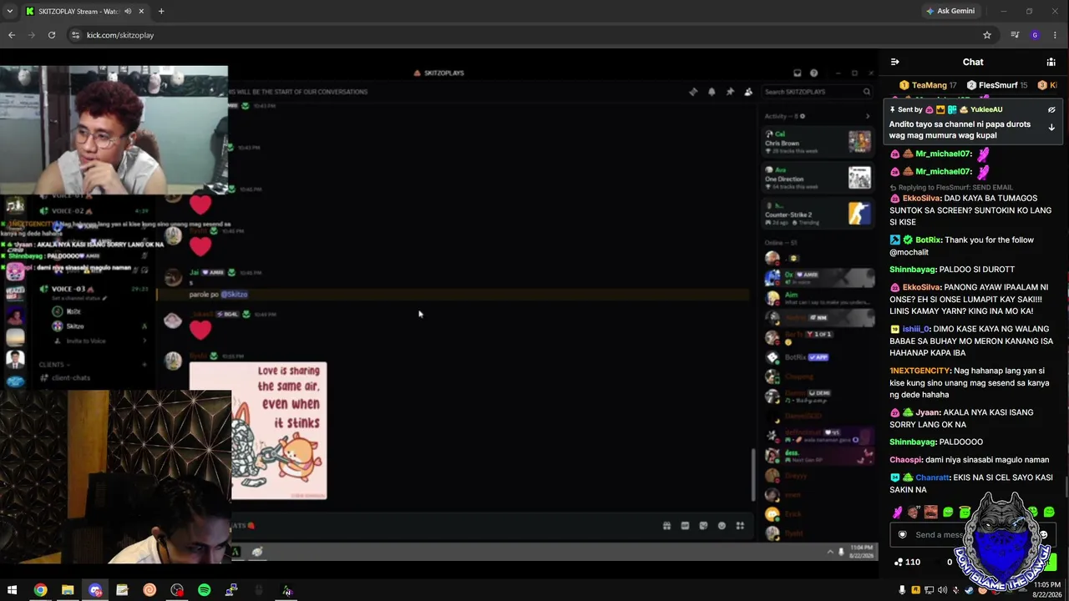Viewport: 1069px width, 601px height.
Task: Click Counter-Strike 2 activity card
Action: (818, 214)
